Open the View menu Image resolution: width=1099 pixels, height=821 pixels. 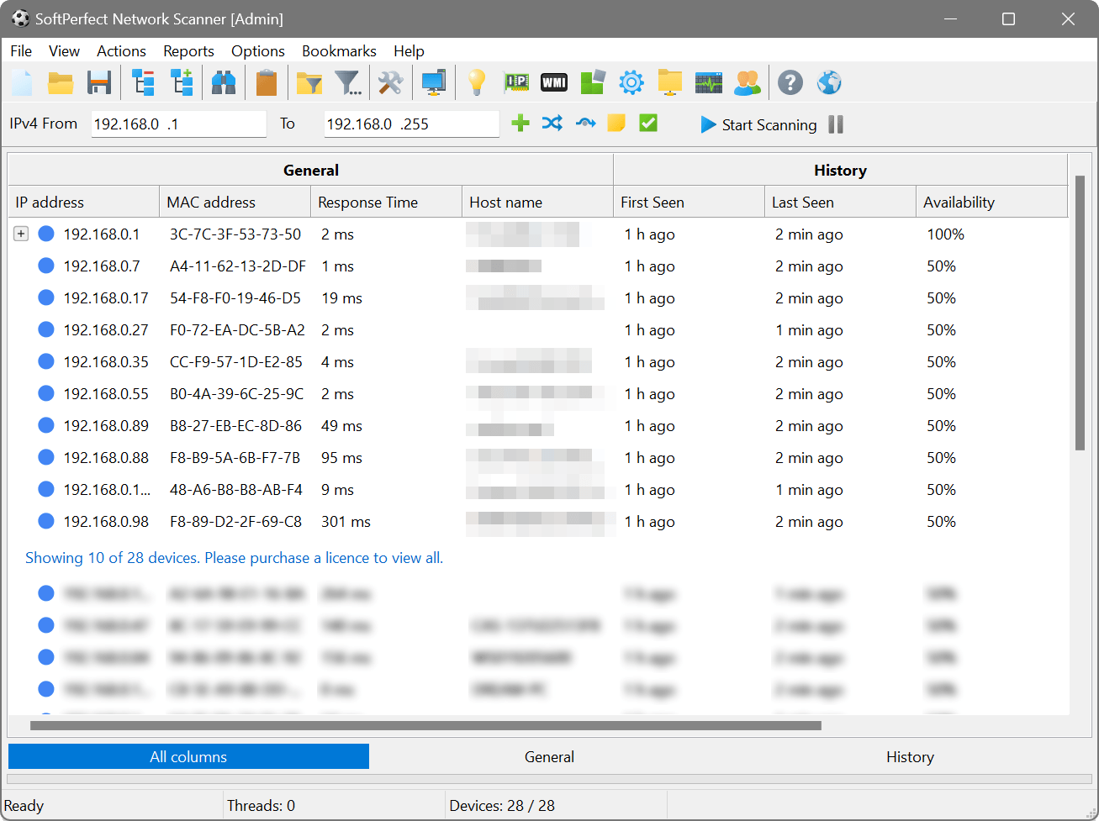point(64,51)
